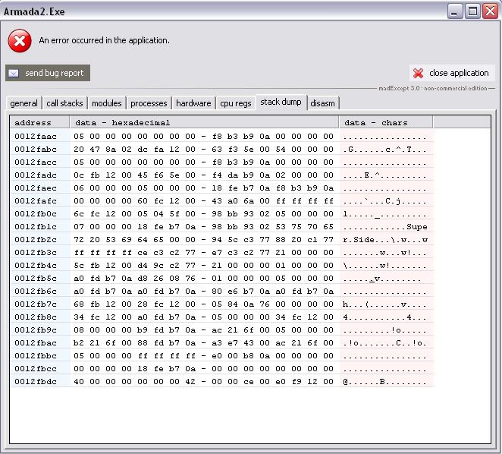Select address row 0012fbcc
Image resolution: width=502 pixels, height=454 pixels.
coord(222,369)
